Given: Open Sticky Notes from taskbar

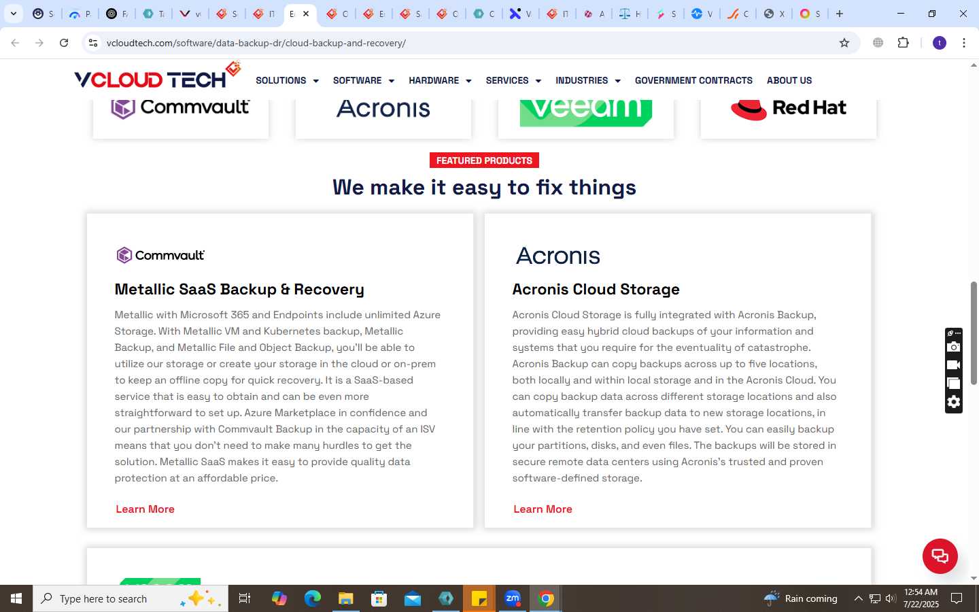Looking at the screenshot, I should 479,598.
